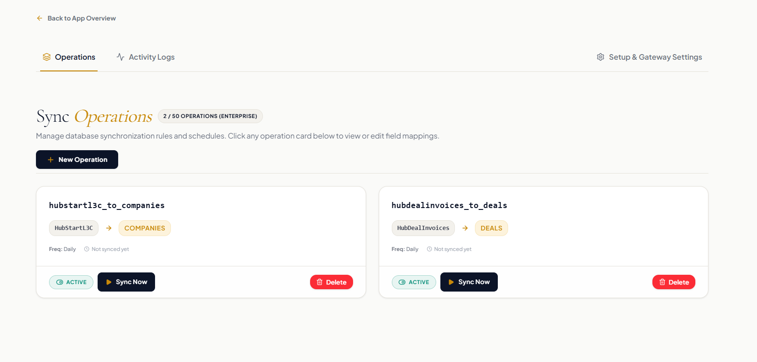Image resolution: width=757 pixels, height=362 pixels.
Task: Open Setup & Gateway Settings
Action: 649,57
